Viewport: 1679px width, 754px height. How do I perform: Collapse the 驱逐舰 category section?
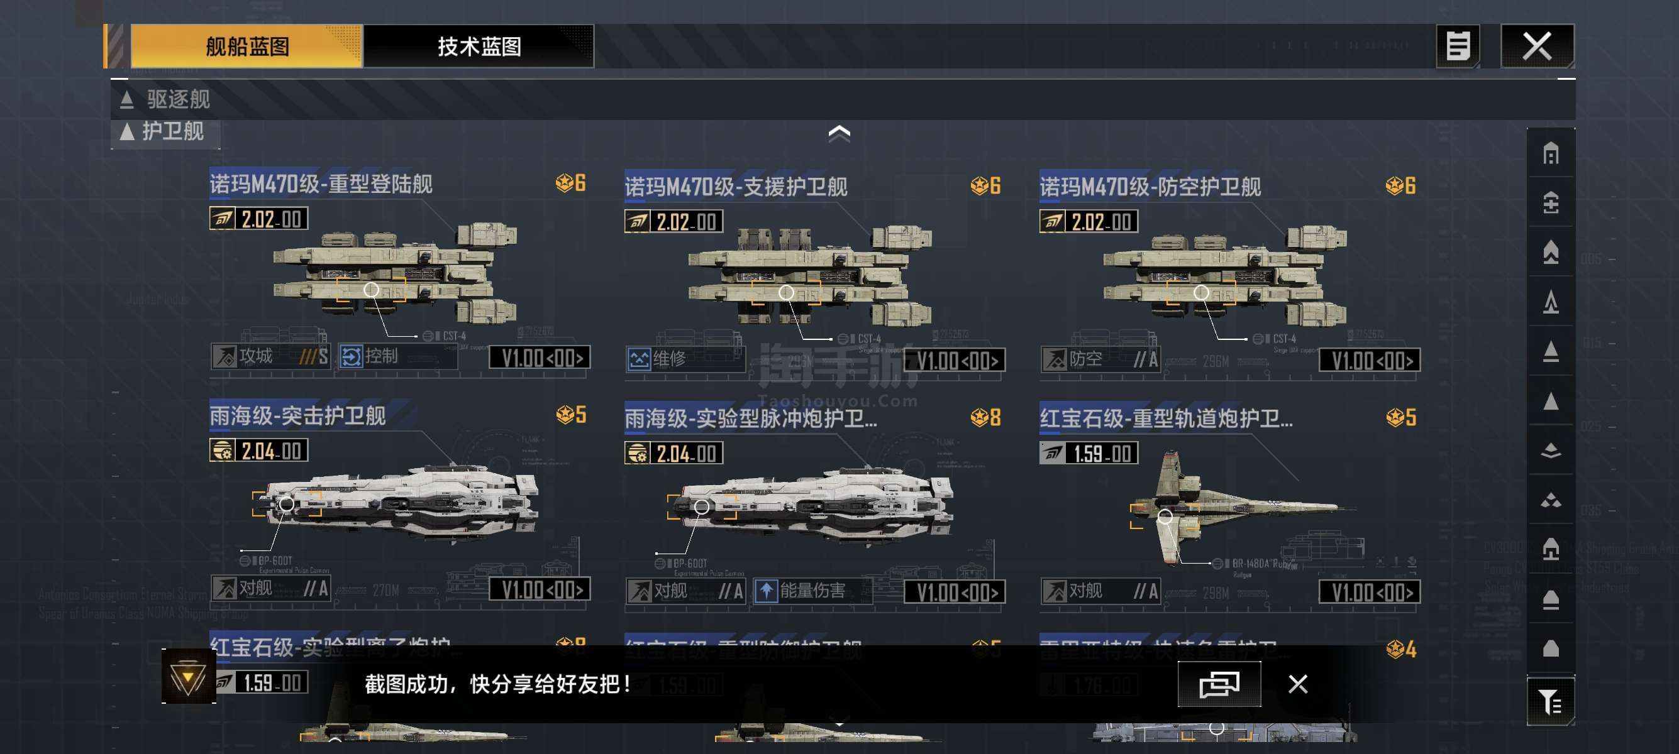tap(165, 99)
